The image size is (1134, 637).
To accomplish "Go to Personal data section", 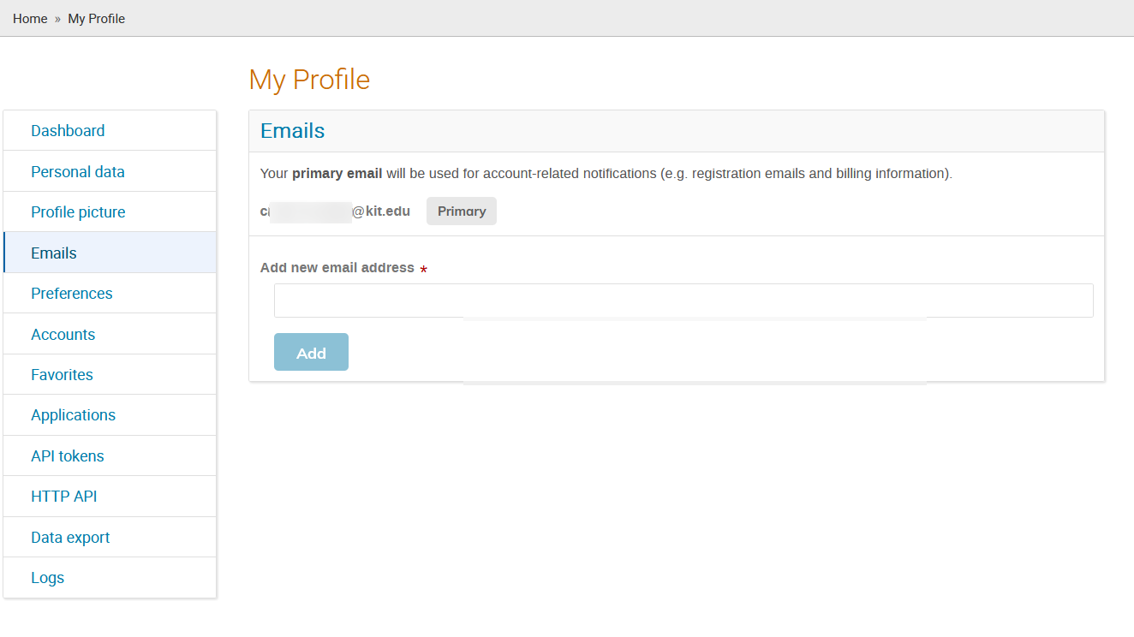I will pyautogui.click(x=110, y=171).
